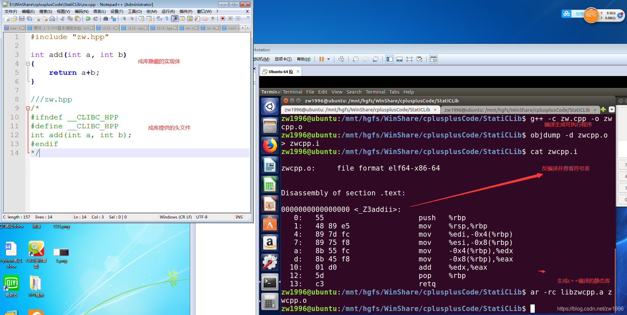This screenshot has height=315, width=627.
Task: Close the first terminal tab
Action: (435, 110)
